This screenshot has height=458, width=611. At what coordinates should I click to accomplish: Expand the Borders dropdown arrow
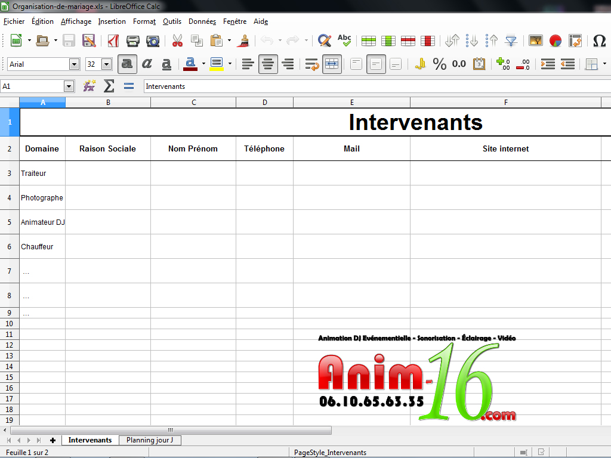pyautogui.click(x=604, y=64)
